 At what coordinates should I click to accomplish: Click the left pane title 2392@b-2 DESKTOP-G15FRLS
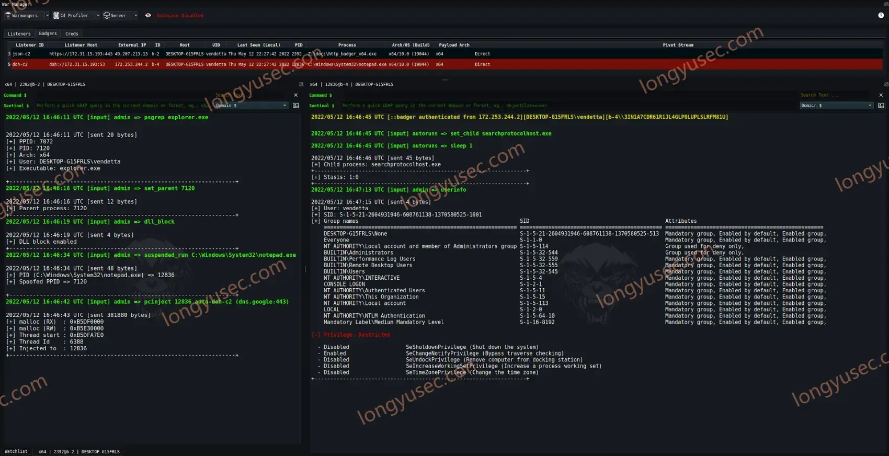45,84
